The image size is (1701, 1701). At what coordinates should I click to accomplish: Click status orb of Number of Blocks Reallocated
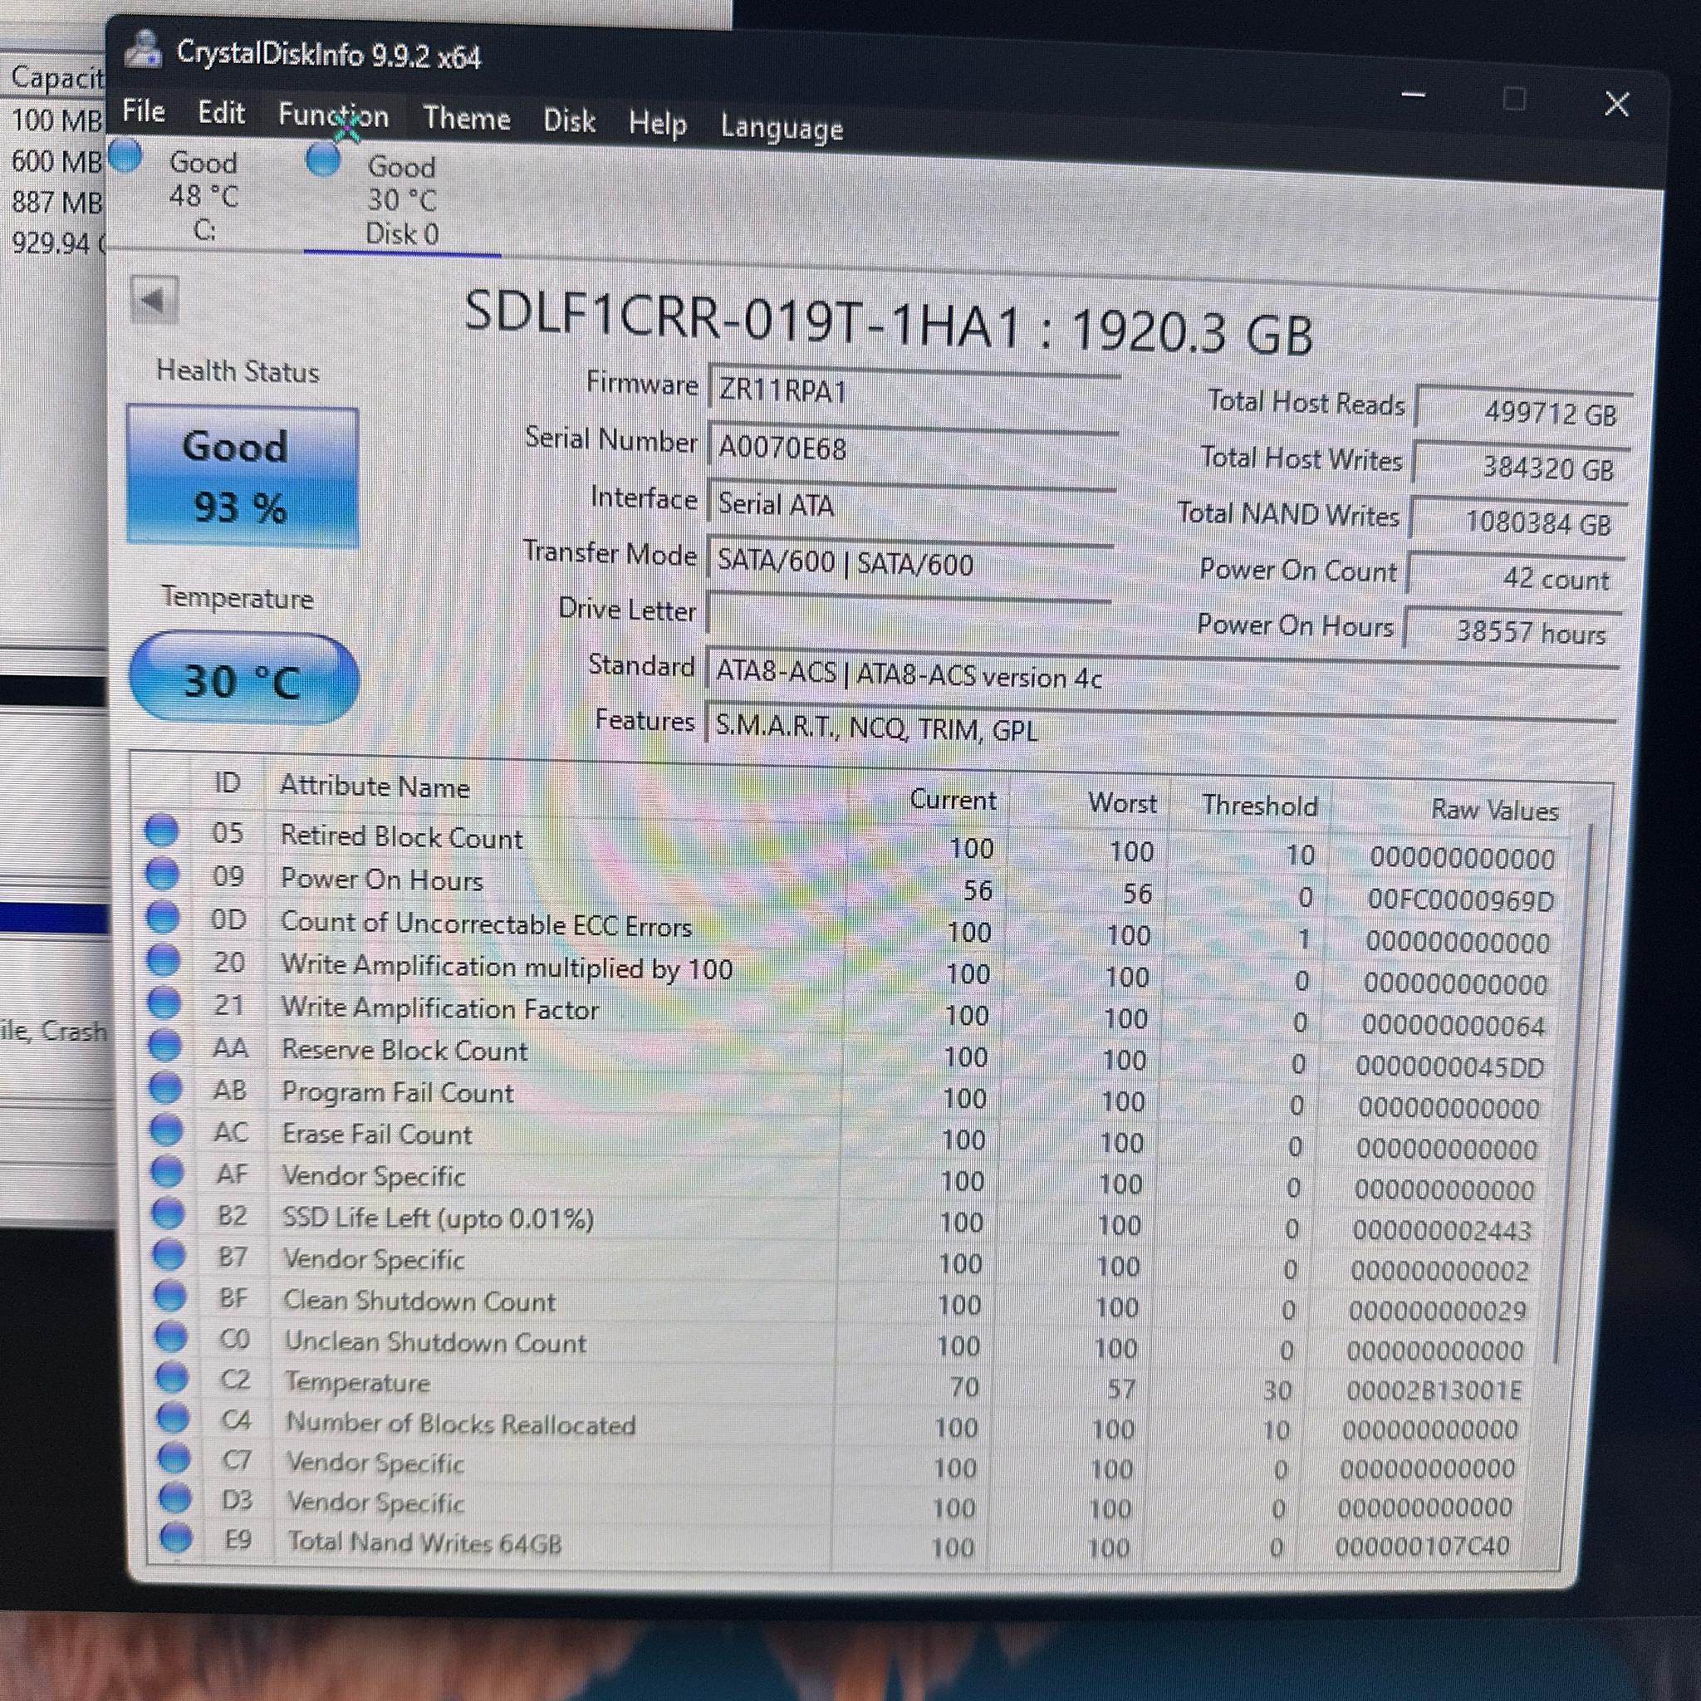[173, 1418]
